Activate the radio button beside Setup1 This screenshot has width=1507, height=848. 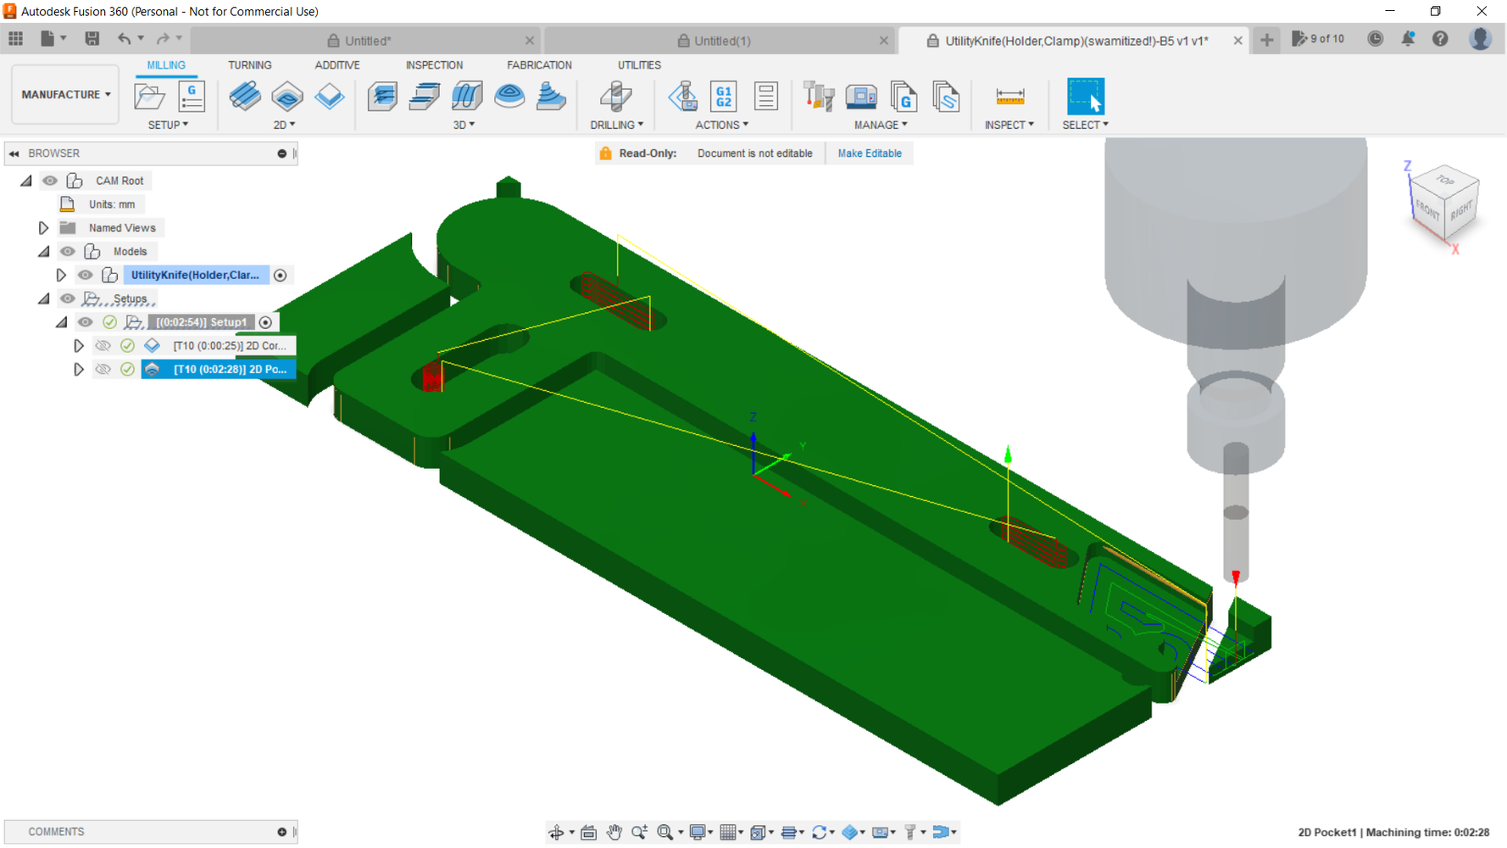[266, 322]
